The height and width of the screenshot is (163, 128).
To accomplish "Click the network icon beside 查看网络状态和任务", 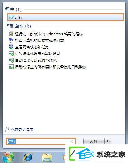I will [11, 47].
